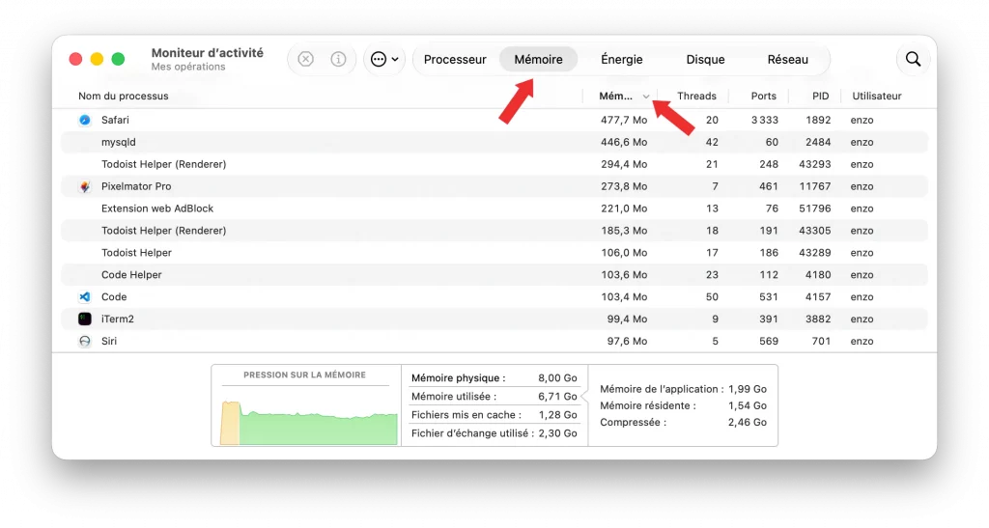The width and height of the screenshot is (989, 528).
Task: Select Todoist Helper (Renderer) using 294,4 Mo
Action: click(x=494, y=164)
